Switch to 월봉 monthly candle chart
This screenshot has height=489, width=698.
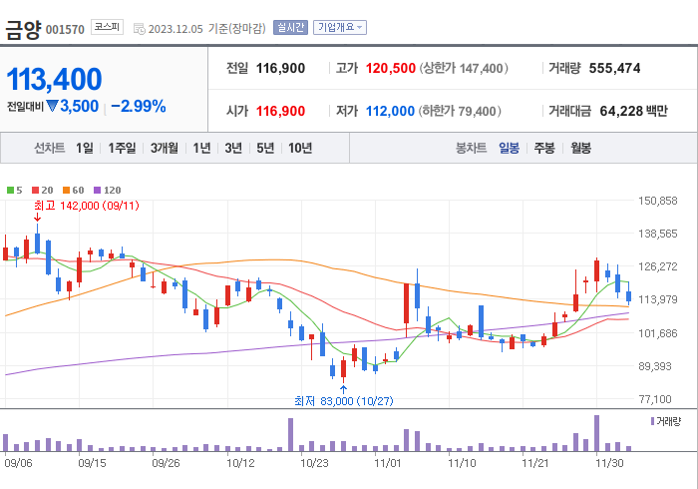click(581, 148)
